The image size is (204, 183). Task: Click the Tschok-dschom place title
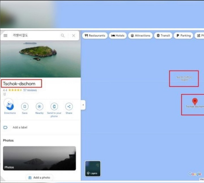[x=19, y=84]
